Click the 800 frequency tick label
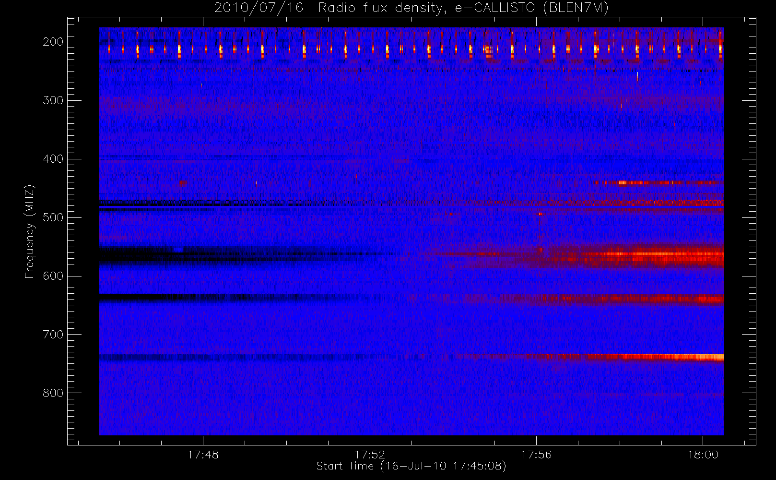776x480 pixels. coord(53,393)
